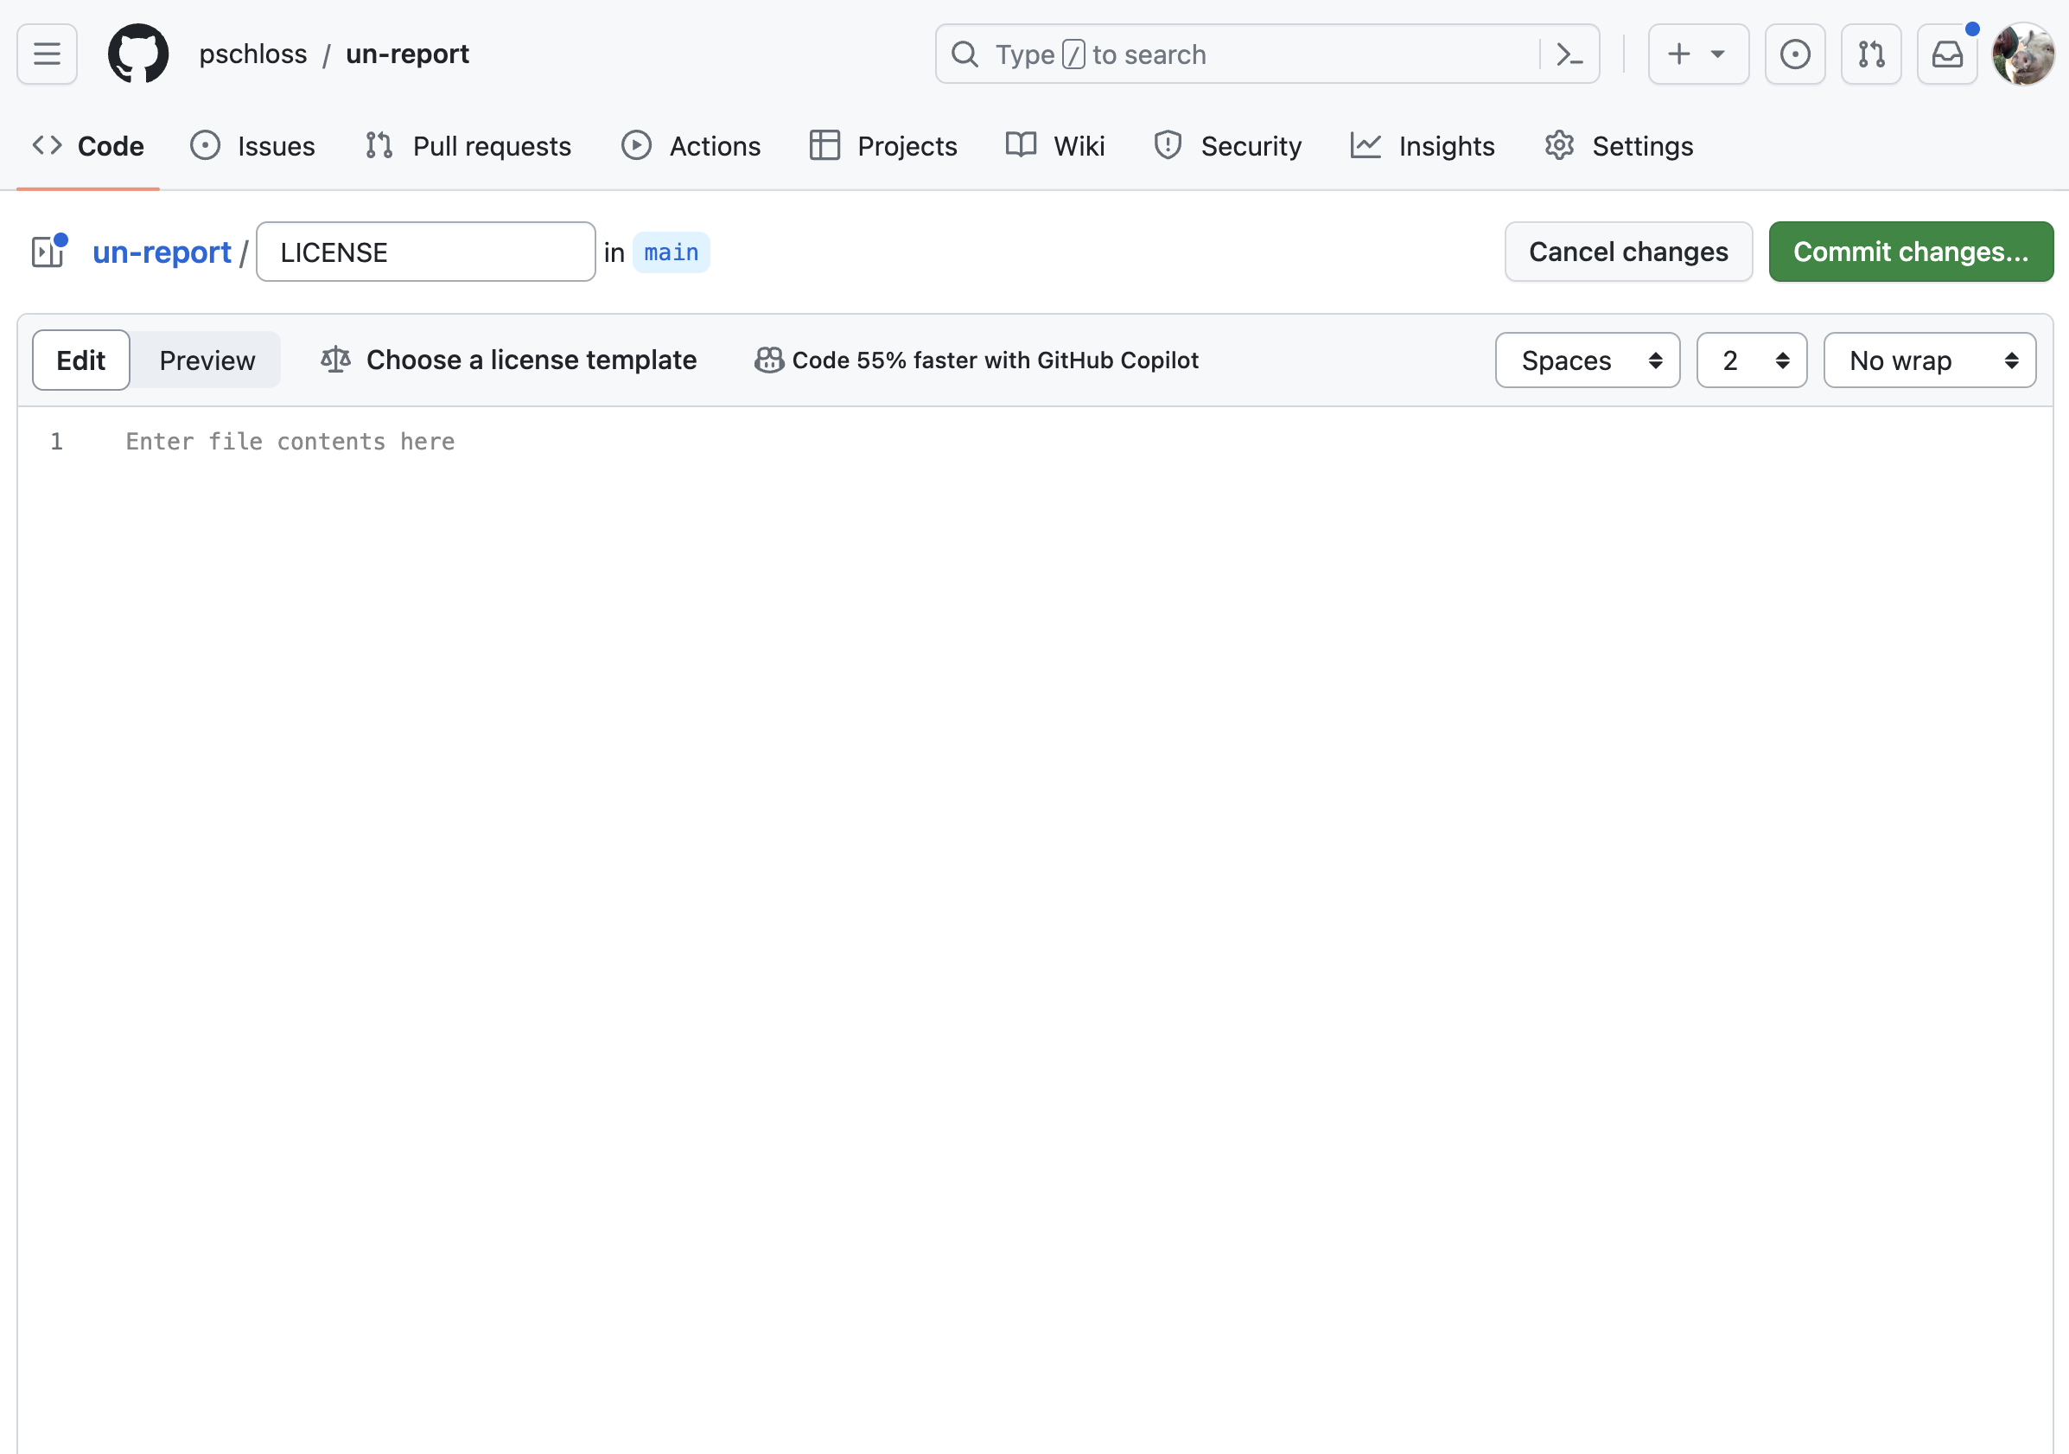Click the GitHub Octocat logo
Viewport: 2069px width, 1454px height.
(x=138, y=54)
